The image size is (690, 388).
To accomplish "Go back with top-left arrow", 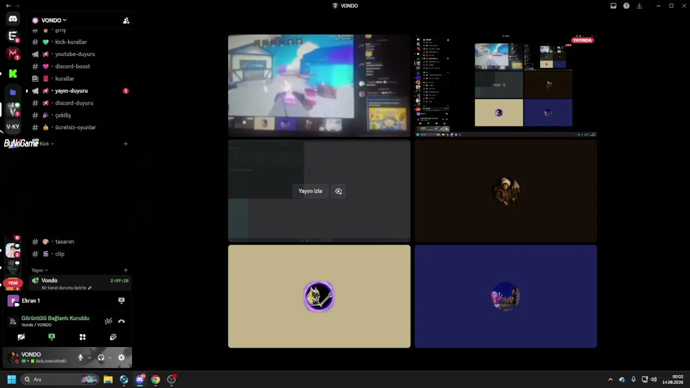I will point(8,5).
